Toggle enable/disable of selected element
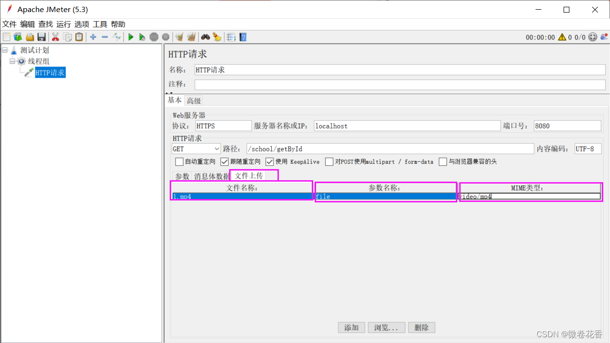This screenshot has width=610, height=343. pyautogui.click(x=117, y=37)
